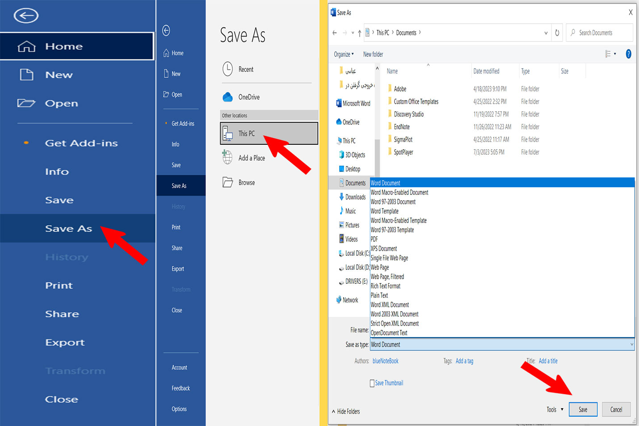Click the back arrow circle in the compact backstage sidebar
The image size is (639, 426).
click(x=166, y=30)
